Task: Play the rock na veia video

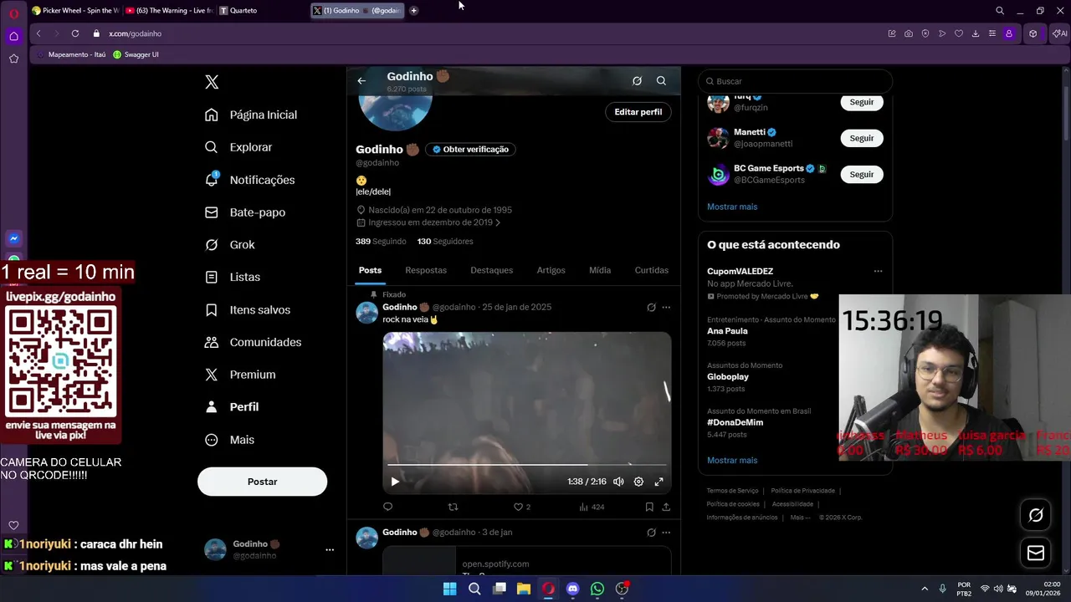Action: point(395,482)
